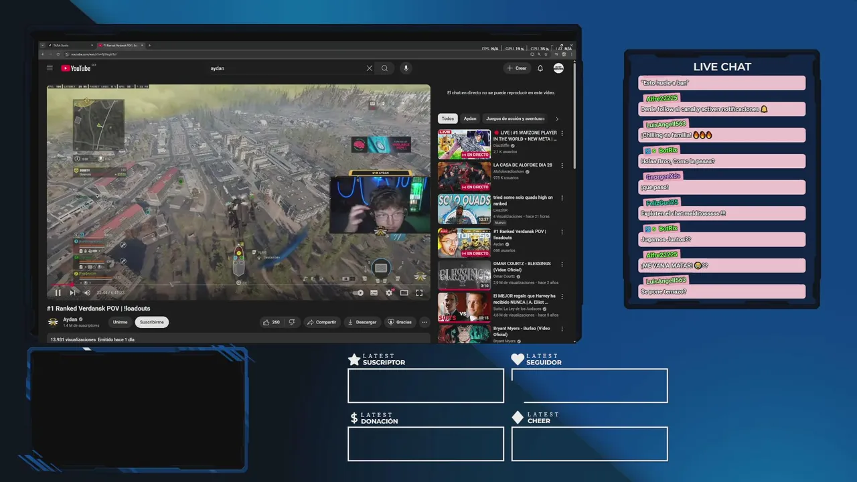
Task: Like the video with the thumbs up
Action: 272,322
